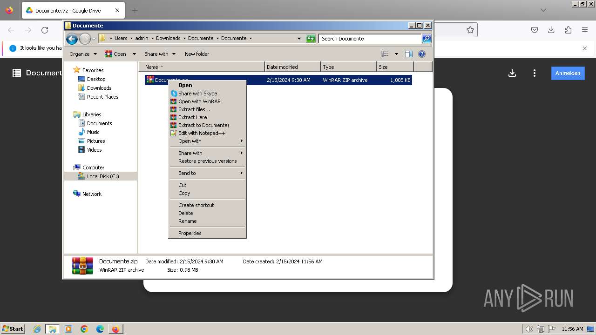Open Google Drive three-dot more options

pos(535,73)
